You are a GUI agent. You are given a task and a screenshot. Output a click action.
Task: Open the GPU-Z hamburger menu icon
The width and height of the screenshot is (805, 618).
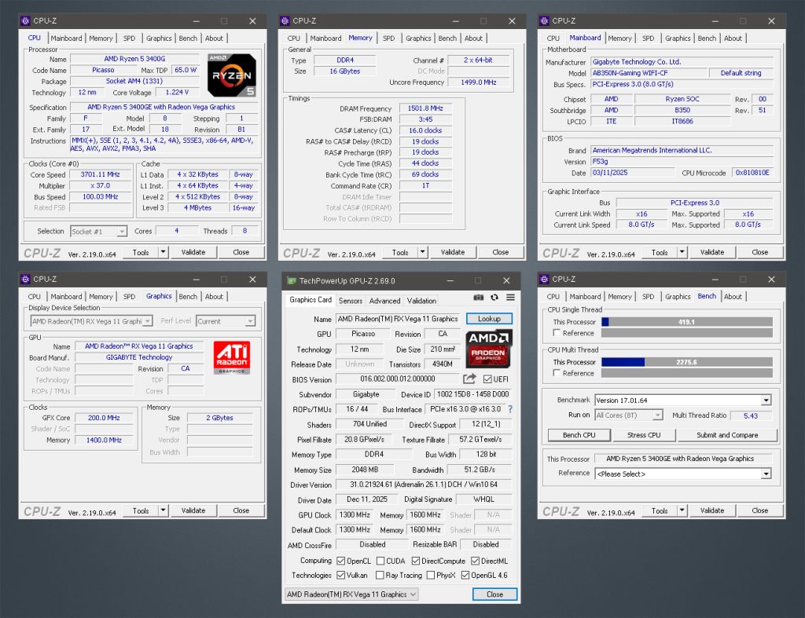click(510, 298)
